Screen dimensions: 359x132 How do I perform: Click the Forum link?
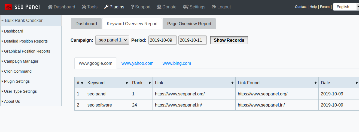click(x=325, y=7)
